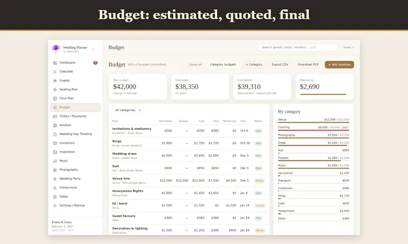Select the Wedding dress expense item

[x=189, y=156]
